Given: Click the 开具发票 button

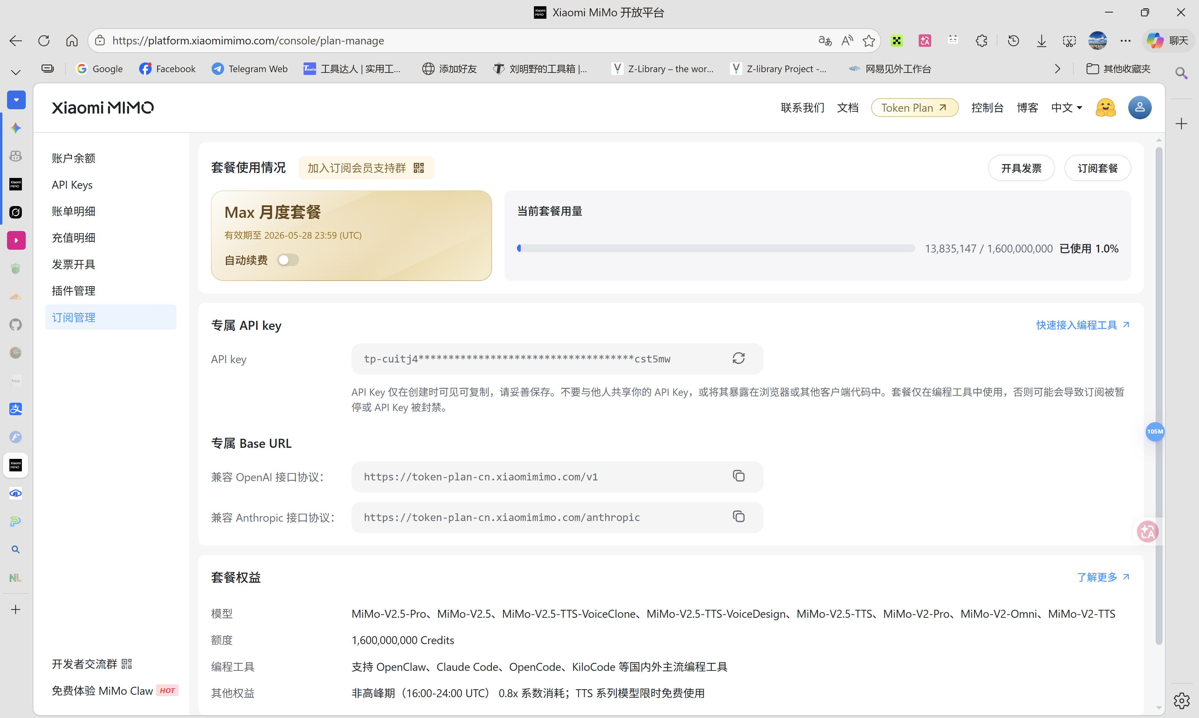Looking at the screenshot, I should [x=1021, y=168].
